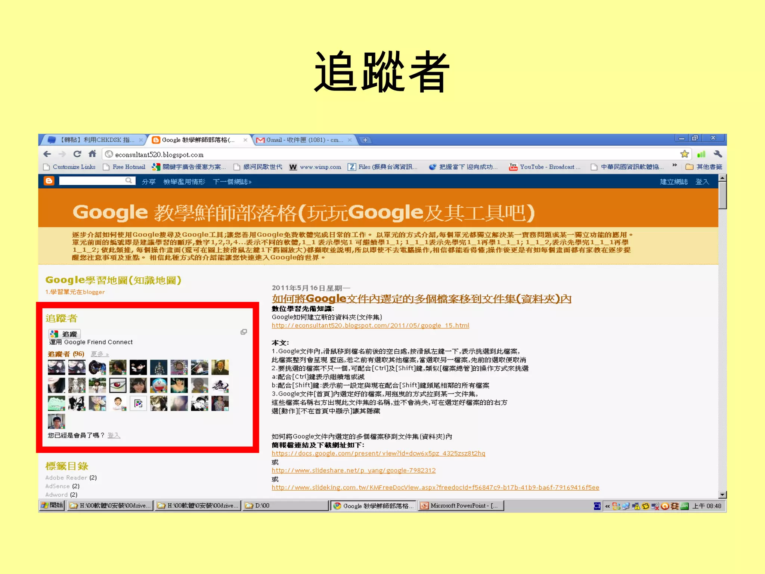
Task: Close the Gmail tab
Action: pyautogui.click(x=350, y=140)
